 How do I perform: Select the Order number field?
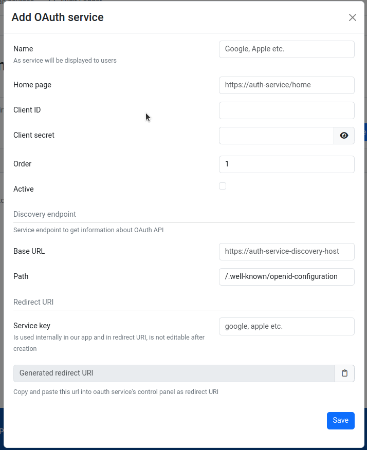tap(286, 164)
